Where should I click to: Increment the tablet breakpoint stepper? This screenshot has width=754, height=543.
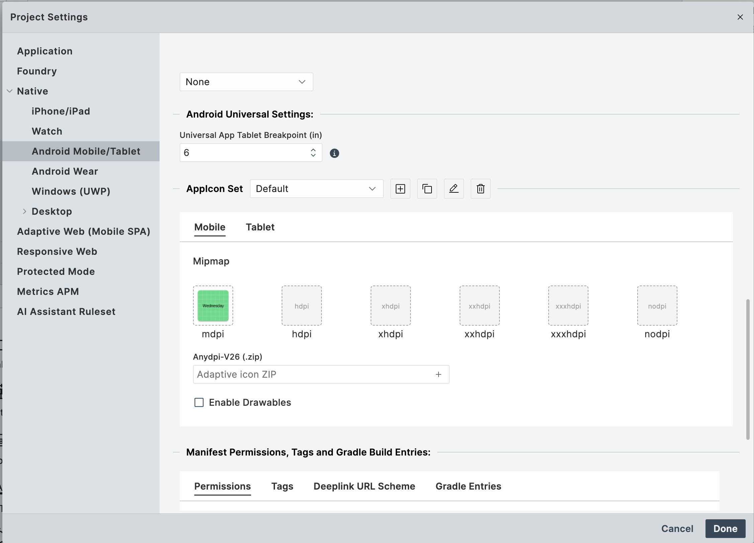pyautogui.click(x=313, y=150)
